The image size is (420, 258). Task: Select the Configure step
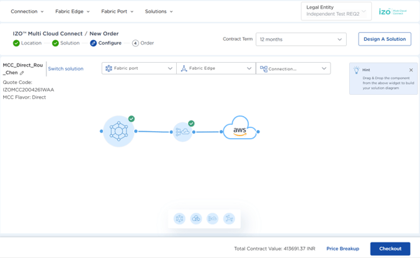(106, 43)
